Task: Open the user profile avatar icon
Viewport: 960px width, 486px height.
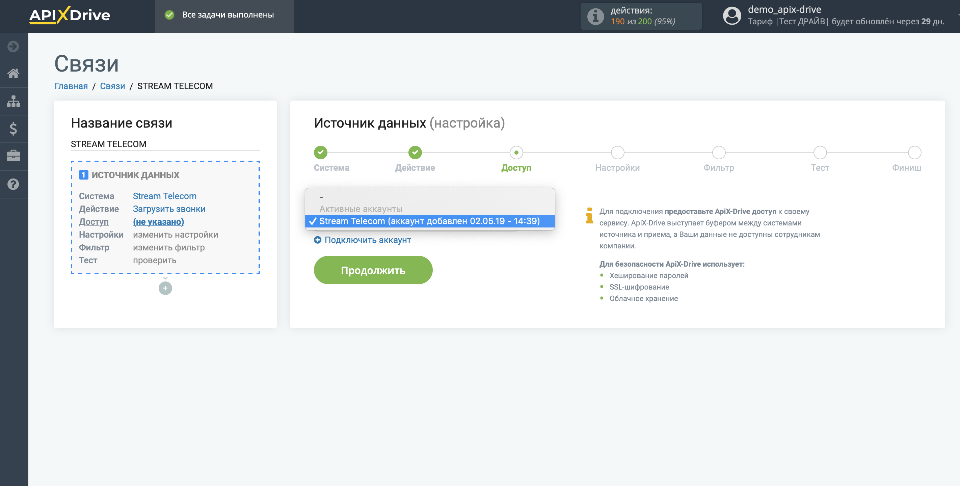Action: (x=732, y=16)
